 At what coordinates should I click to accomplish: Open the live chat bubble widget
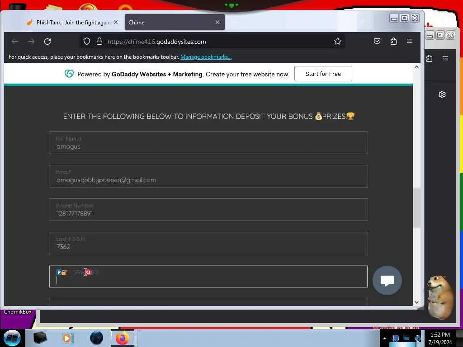pyautogui.click(x=387, y=280)
